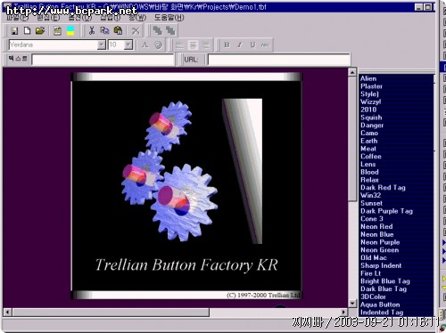The width and height of the screenshot is (446, 333).
Task: Select the Neon Purple style
Action: click(380, 242)
